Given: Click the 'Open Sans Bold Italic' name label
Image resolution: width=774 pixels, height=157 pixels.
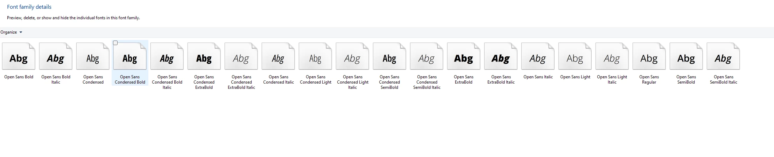Looking at the screenshot, I should coord(56,79).
